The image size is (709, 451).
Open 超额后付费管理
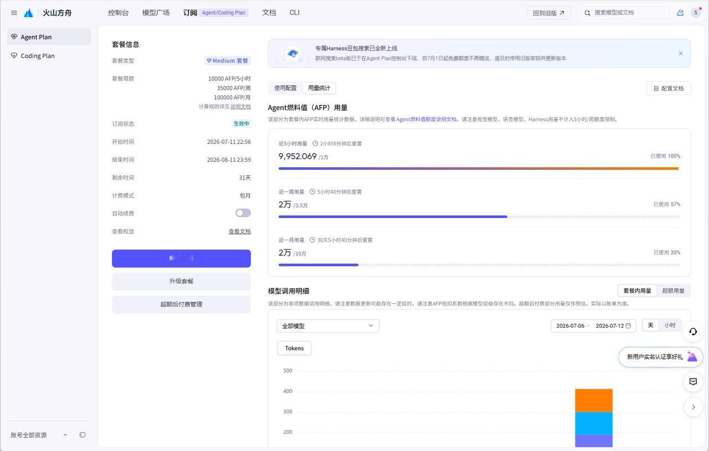click(x=181, y=304)
